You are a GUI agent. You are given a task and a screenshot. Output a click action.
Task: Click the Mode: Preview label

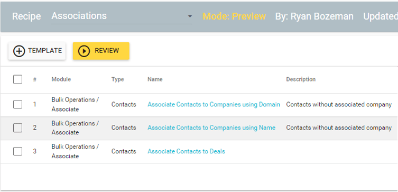pyautogui.click(x=234, y=16)
